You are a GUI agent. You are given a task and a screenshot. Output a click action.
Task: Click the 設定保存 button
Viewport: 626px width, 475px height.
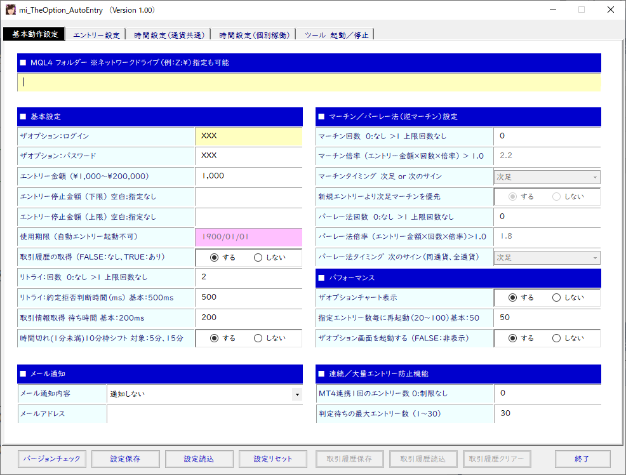click(125, 458)
